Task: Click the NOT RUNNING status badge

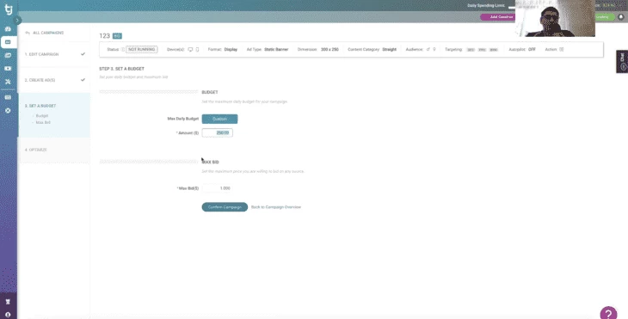Action: (x=142, y=50)
